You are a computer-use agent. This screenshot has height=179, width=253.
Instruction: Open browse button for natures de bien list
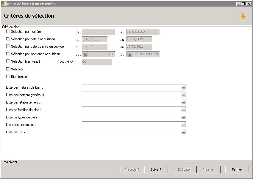click(x=183, y=87)
